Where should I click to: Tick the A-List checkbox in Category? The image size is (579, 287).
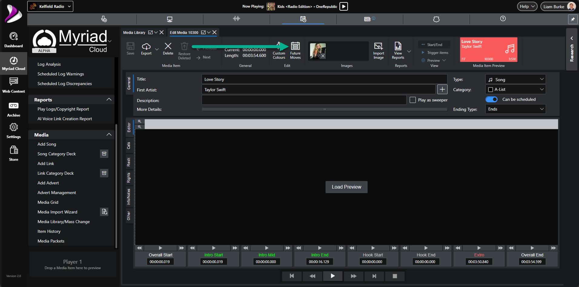click(x=491, y=90)
